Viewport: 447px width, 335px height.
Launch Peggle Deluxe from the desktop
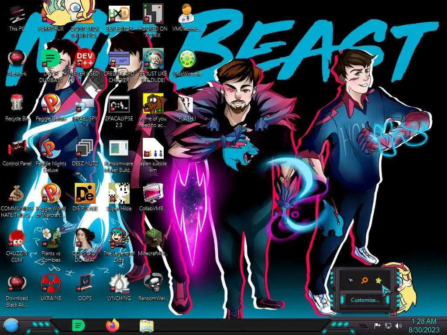coord(51,103)
